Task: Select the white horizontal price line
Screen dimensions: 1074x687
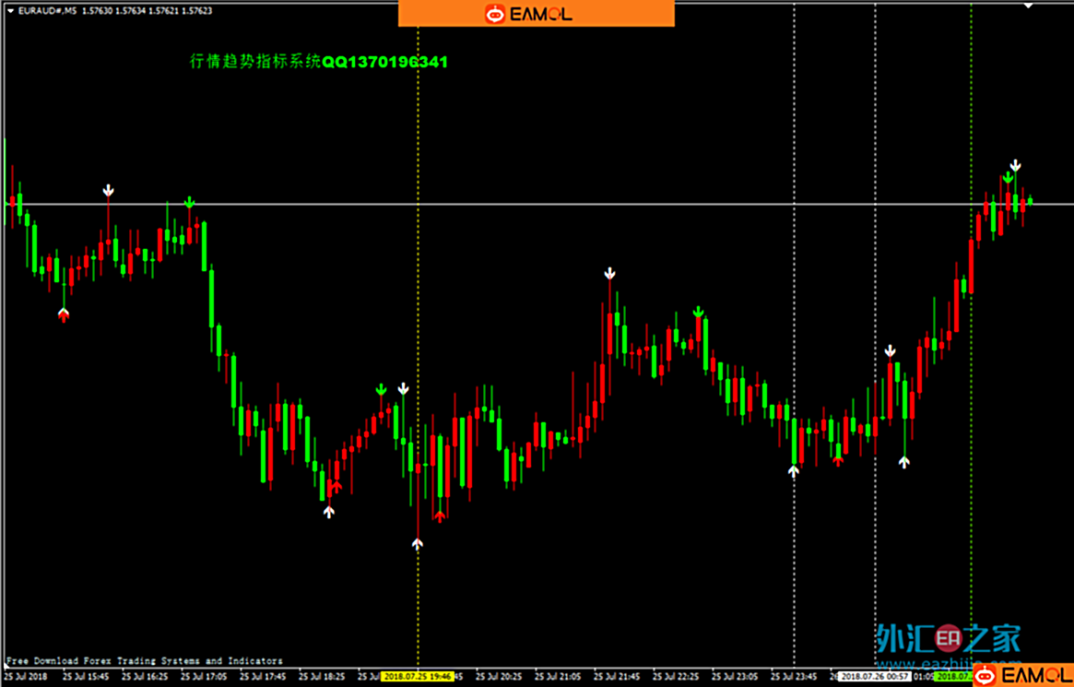Action: coord(553,203)
